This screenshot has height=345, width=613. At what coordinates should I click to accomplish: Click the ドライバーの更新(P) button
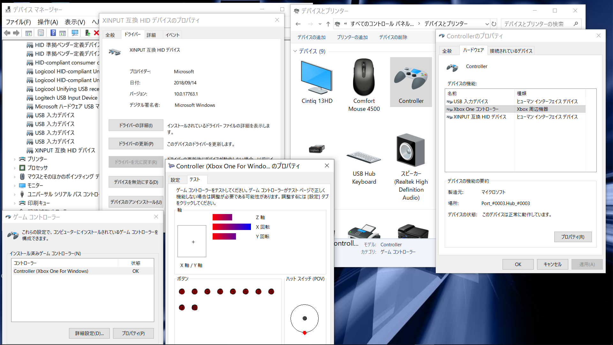[x=136, y=144]
